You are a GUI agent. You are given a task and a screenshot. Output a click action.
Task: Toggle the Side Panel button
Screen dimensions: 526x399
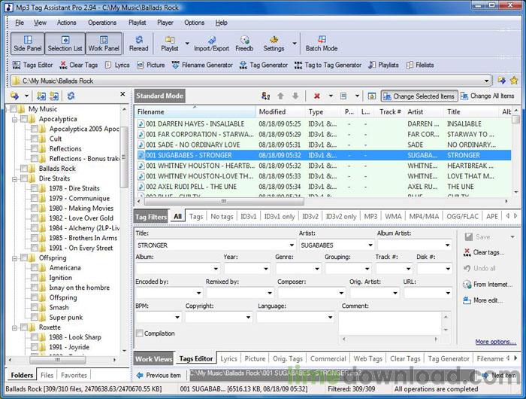tap(28, 43)
